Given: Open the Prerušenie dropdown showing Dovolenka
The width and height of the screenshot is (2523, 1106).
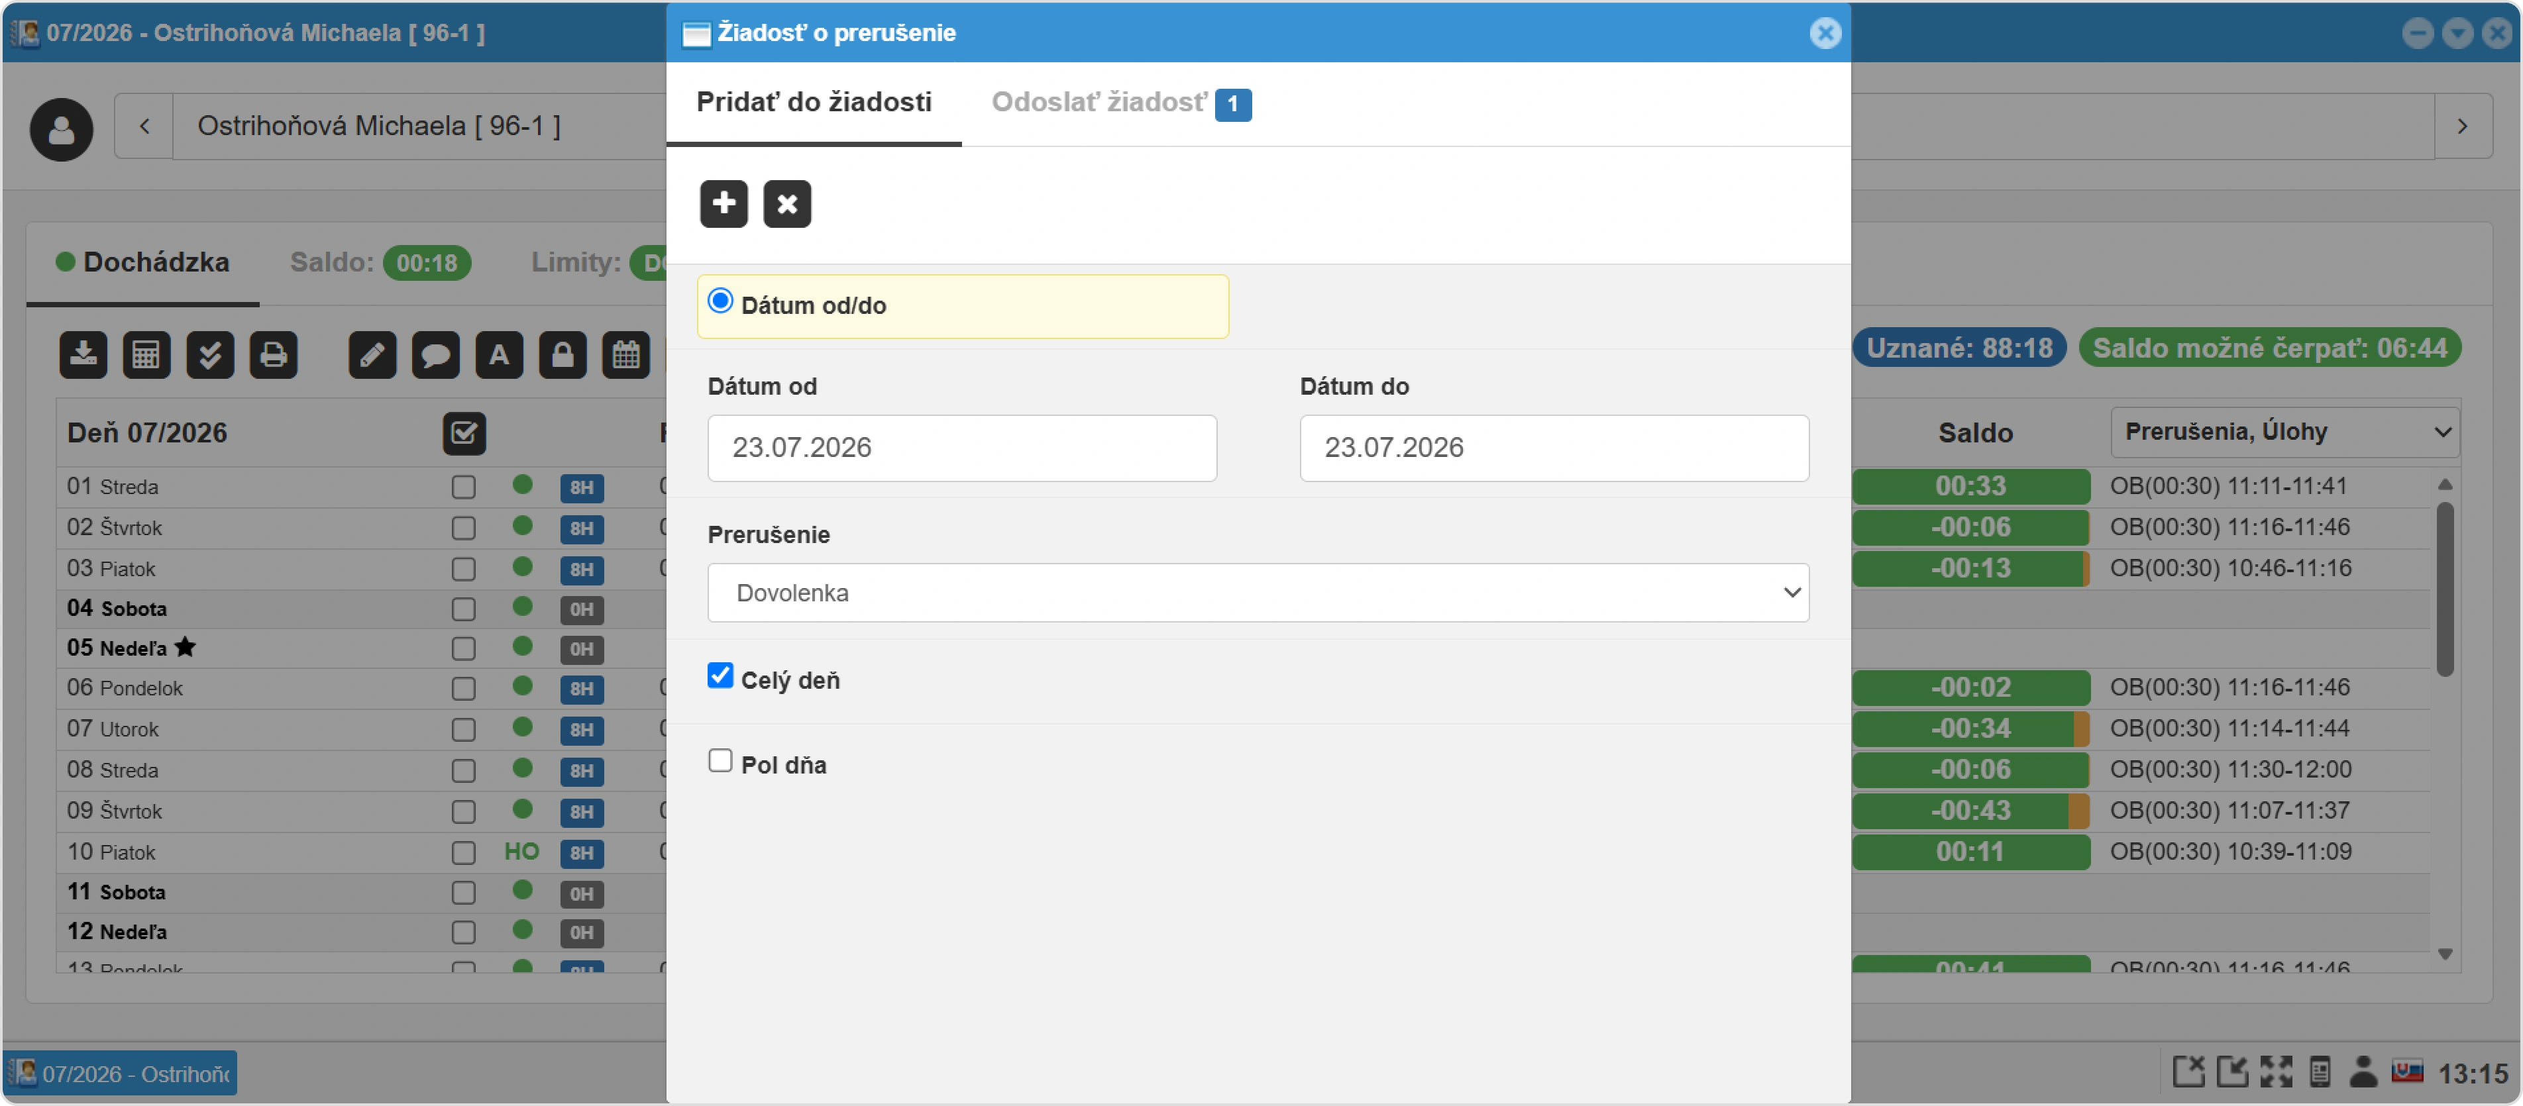Looking at the screenshot, I should (x=1258, y=592).
